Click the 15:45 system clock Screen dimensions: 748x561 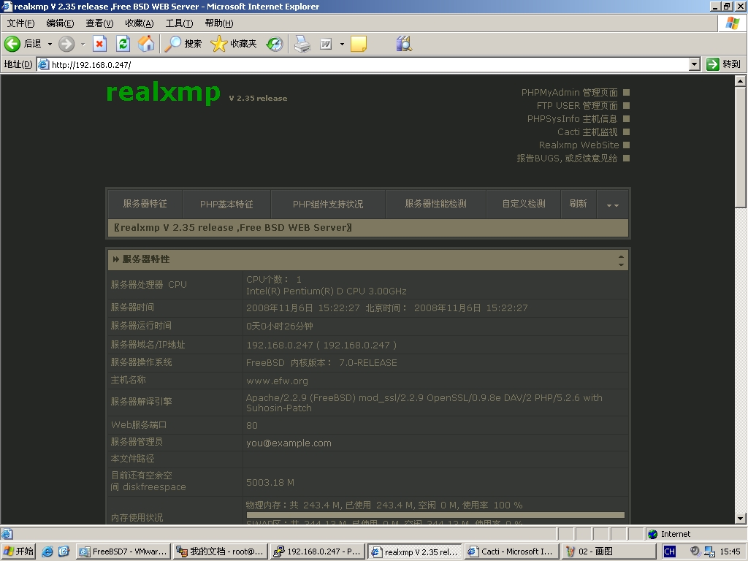(x=730, y=552)
